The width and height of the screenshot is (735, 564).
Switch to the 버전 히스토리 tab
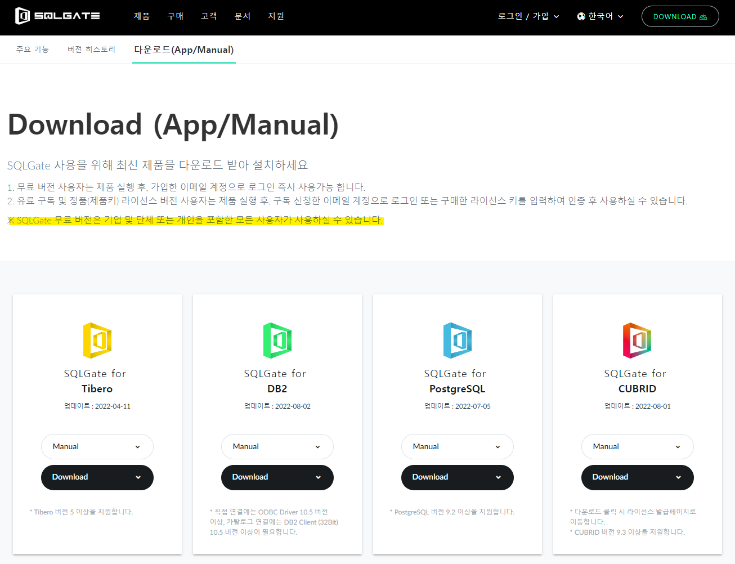pyautogui.click(x=91, y=50)
